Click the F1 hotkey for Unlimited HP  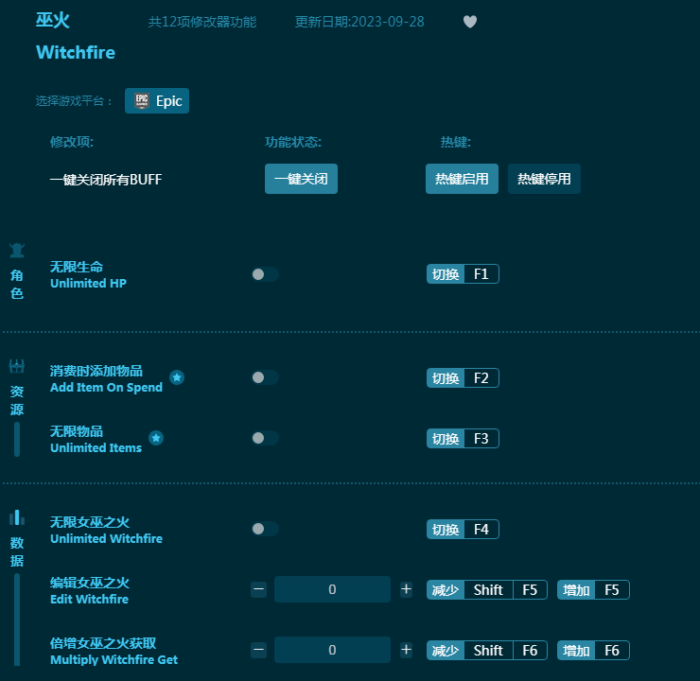pos(481,274)
